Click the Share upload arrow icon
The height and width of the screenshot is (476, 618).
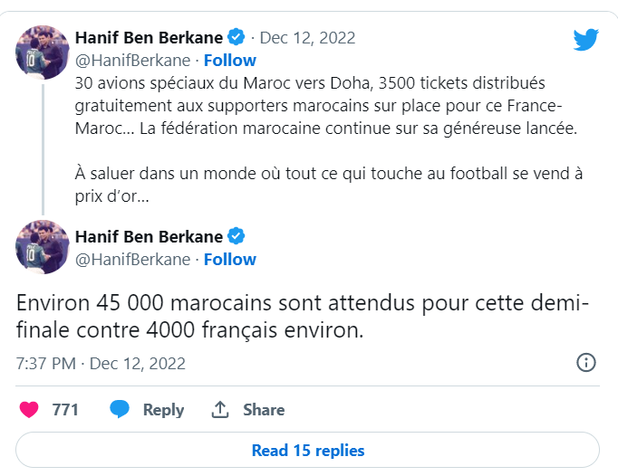[x=219, y=409]
